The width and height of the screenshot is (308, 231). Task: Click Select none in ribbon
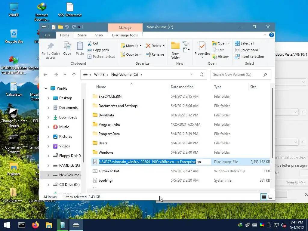(247, 50)
